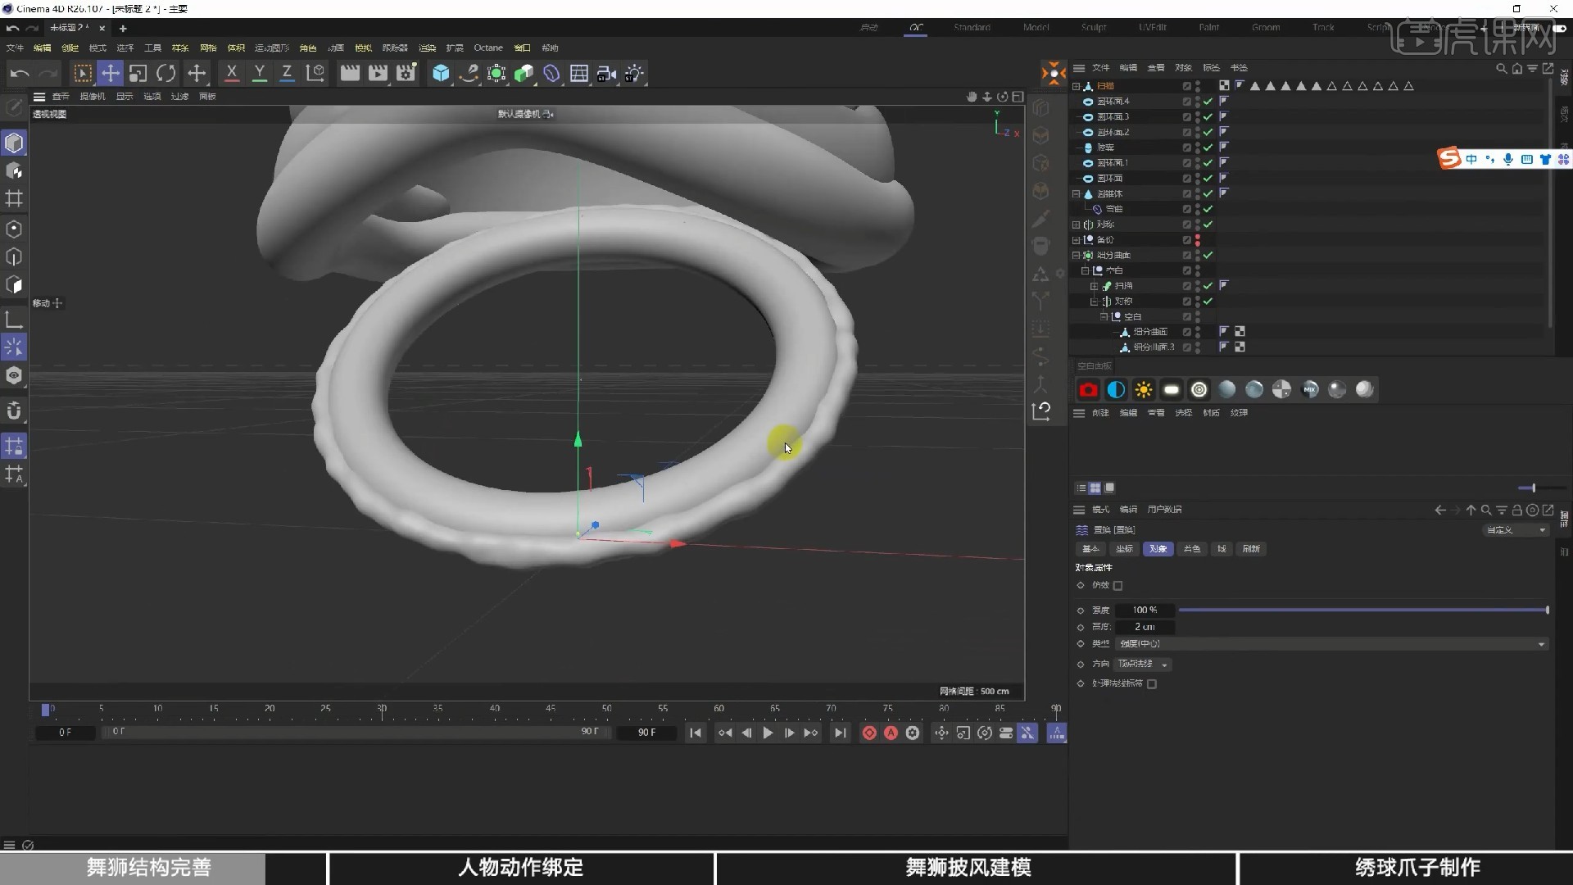The width and height of the screenshot is (1573, 885).
Task: Open the volume/extrude generator icon
Action: [524, 74]
